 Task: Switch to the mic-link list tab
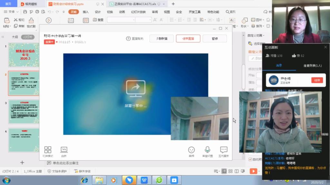(312, 66)
